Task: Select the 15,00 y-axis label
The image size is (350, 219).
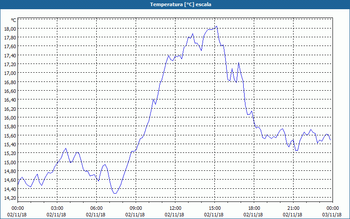Action: pyautogui.click(x=10, y=162)
